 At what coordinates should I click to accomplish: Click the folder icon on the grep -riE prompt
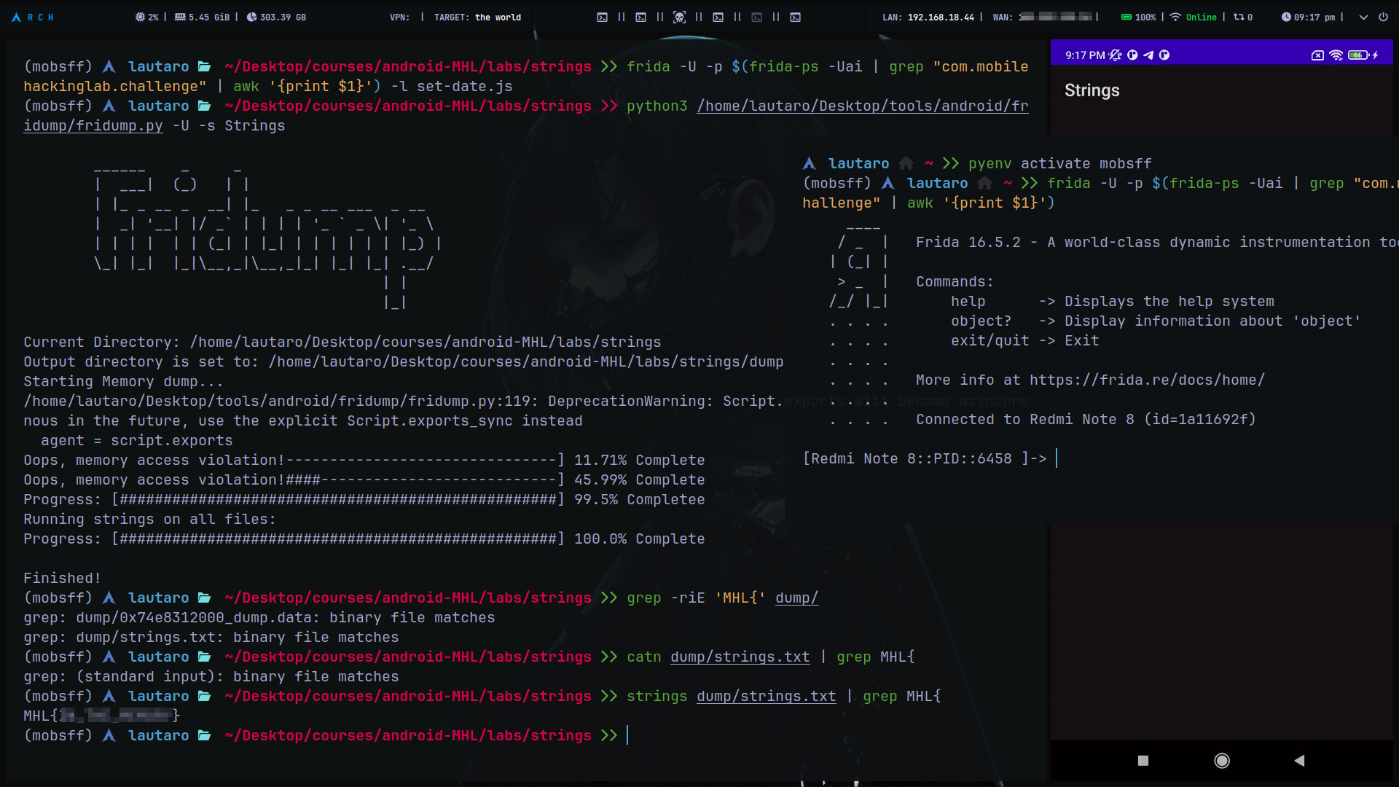(204, 598)
